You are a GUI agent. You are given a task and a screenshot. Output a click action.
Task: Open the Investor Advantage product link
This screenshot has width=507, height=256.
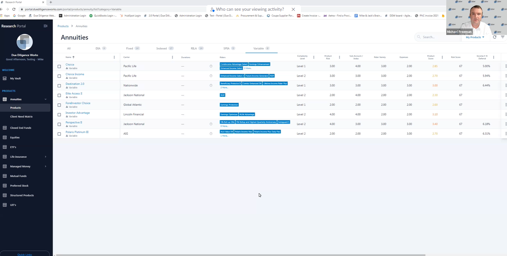tap(78, 113)
